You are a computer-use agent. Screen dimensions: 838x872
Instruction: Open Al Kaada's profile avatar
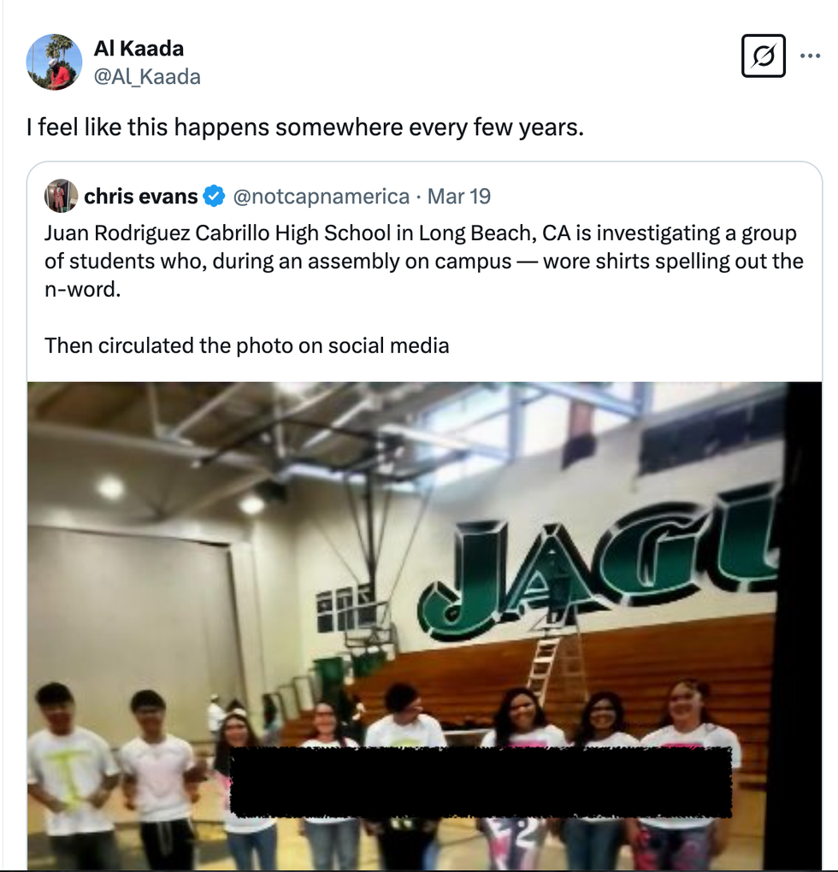54,62
